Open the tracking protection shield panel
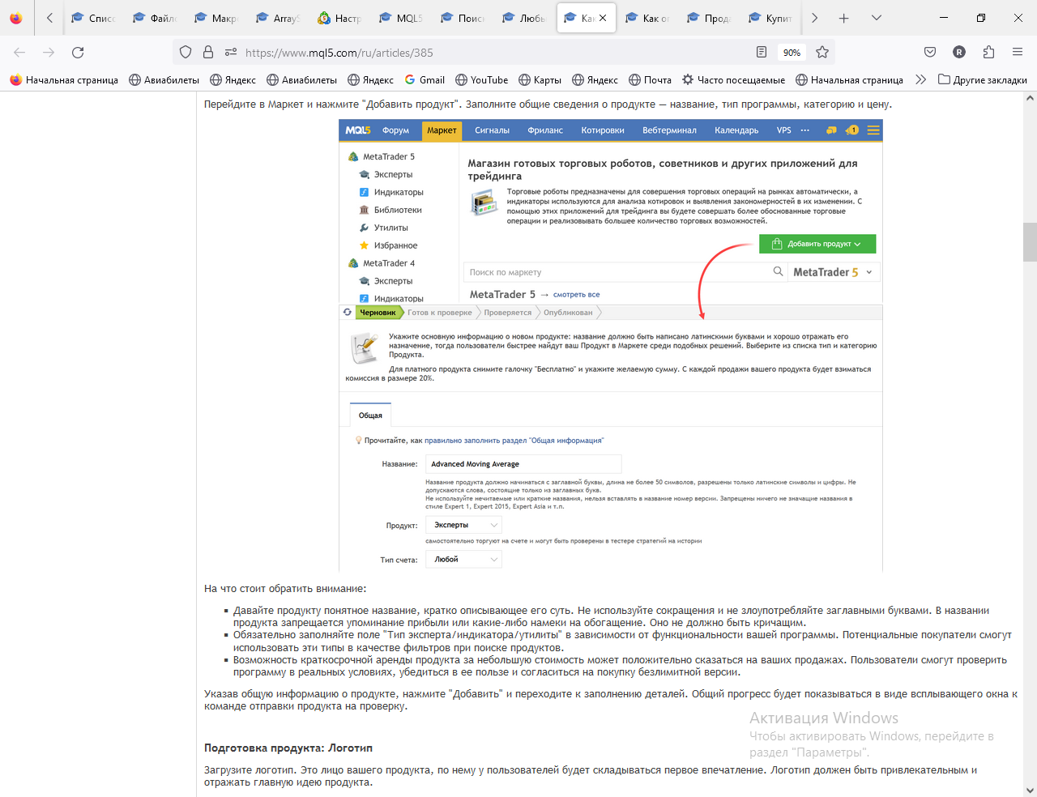Viewport: 1037px width, 797px height. (x=186, y=53)
